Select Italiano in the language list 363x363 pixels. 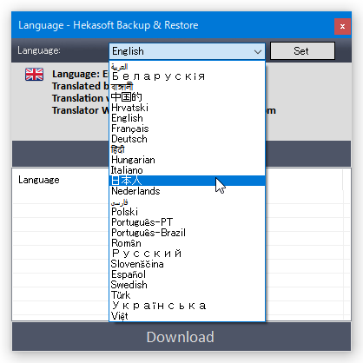187,170
